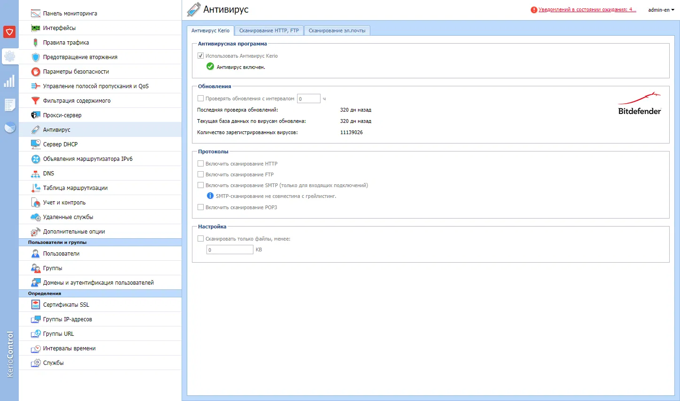
Task: Click the Панель мониторинга icon
Action: click(x=36, y=14)
